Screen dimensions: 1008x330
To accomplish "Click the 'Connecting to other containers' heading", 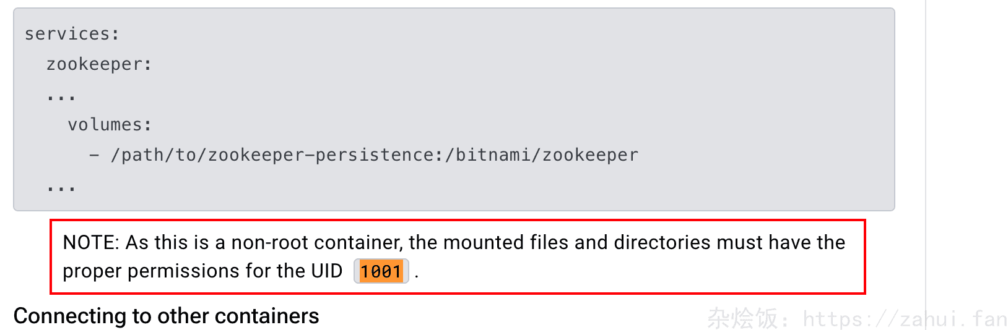I will [x=166, y=316].
